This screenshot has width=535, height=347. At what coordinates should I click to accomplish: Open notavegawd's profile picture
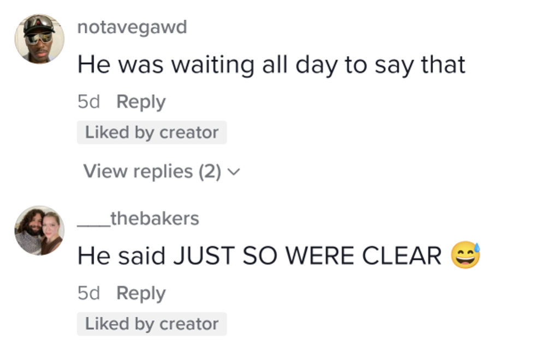39,39
